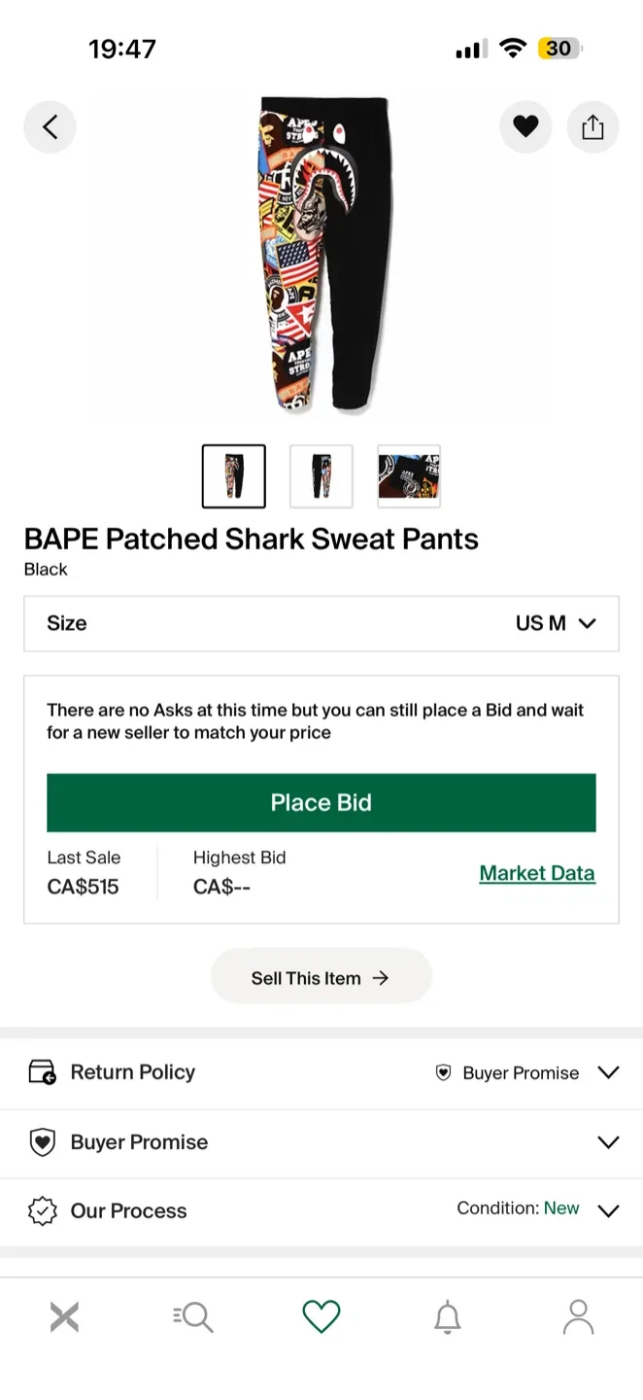Select the third close-up photo thumbnail
This screenshot has width=643, height=1400.
pyautogui.click(x=408, y=475)
